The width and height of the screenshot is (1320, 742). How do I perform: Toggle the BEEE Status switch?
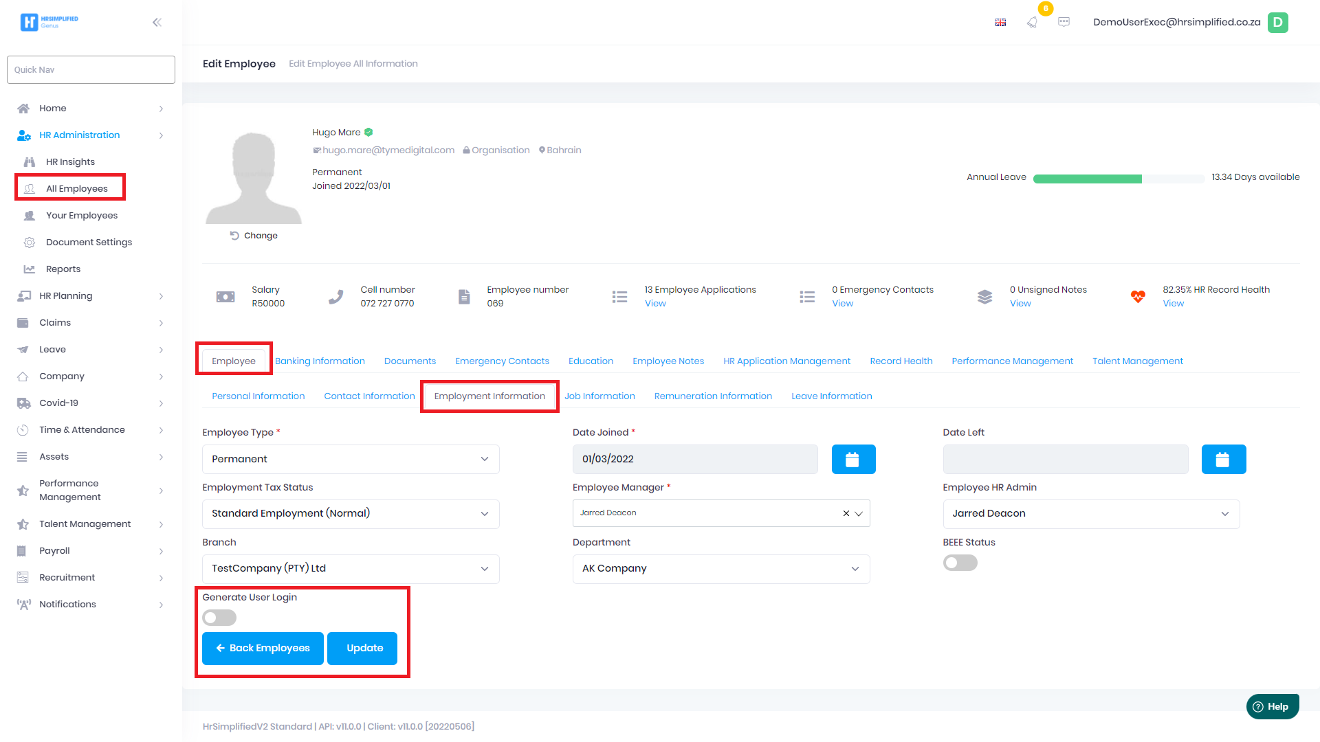click(x=960, y=563)
